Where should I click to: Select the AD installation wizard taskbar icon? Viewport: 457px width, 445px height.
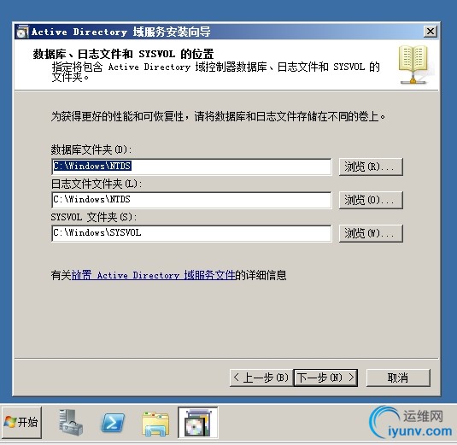pyautogui.click(x=198, y=423)
